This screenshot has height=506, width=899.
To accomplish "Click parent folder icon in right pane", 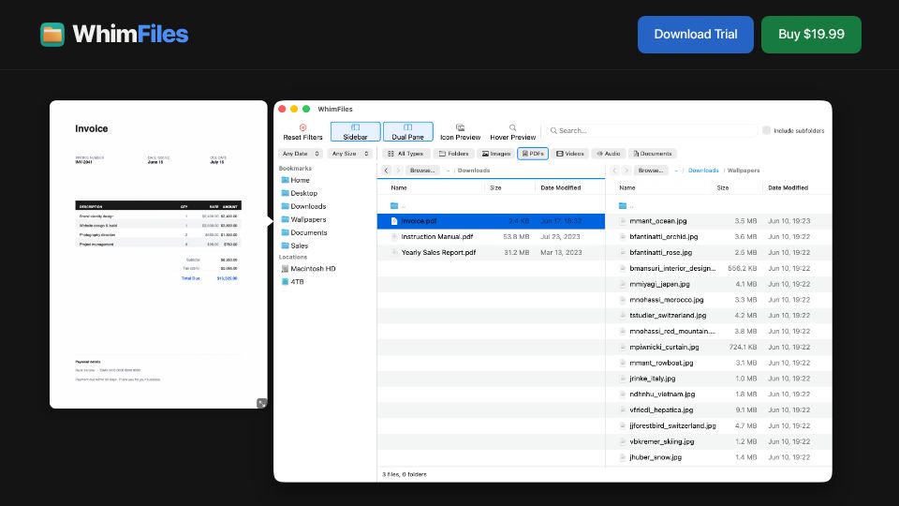I will coord(623,205).
